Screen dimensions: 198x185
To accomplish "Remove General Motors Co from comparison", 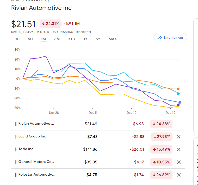I will (x=179, y=162).
